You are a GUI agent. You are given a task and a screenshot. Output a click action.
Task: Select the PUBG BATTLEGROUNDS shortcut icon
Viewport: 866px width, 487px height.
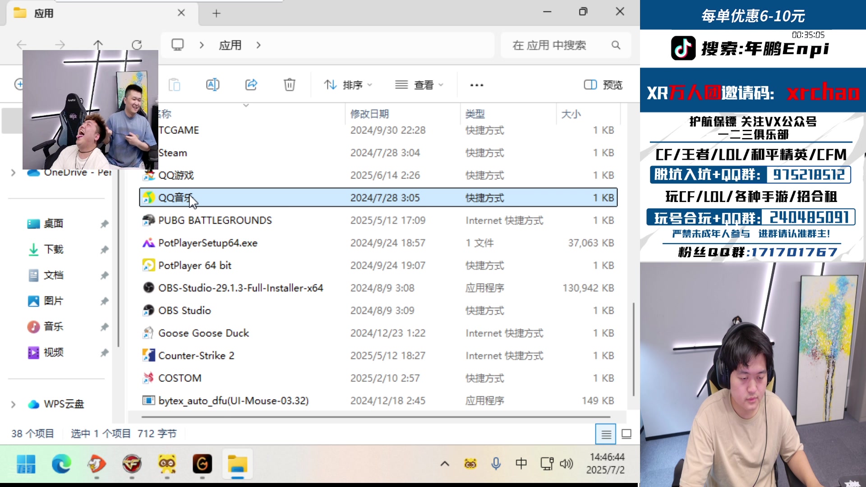click(x=148, y=220)
